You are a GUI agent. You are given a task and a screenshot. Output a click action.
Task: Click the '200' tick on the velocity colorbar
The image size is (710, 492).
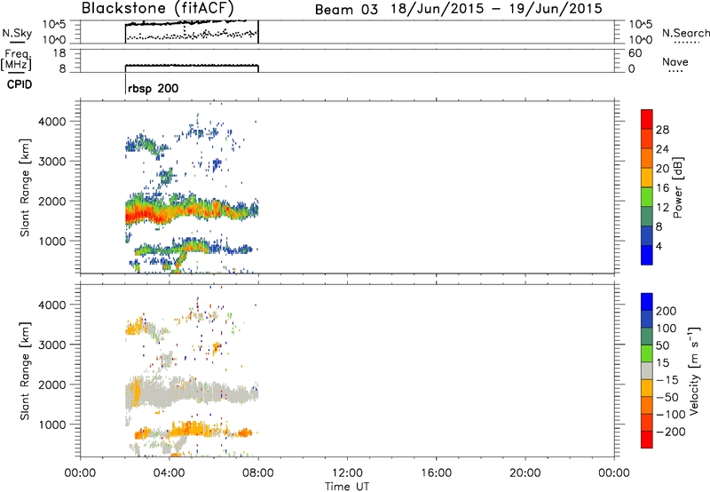pyautogui.click(x=667, y=311)
